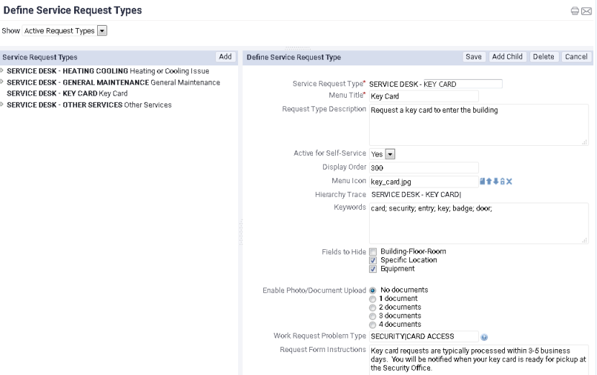
Task: Select the 2 documents radio option
Action: pos(373,307)
